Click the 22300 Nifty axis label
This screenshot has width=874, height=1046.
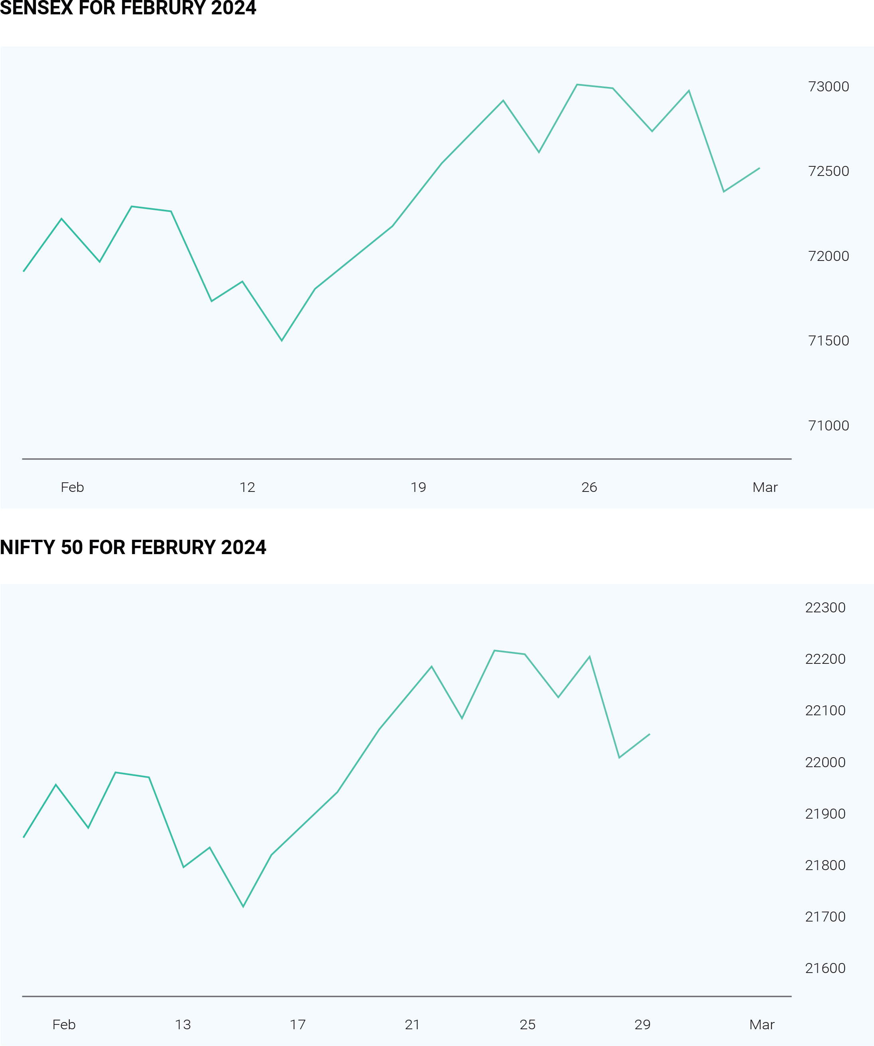825,608
